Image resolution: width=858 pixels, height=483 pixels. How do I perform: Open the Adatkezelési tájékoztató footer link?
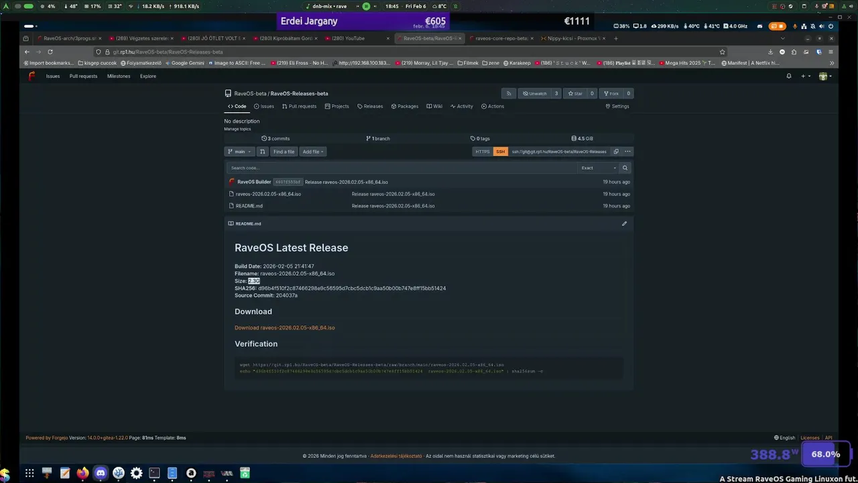396,456
